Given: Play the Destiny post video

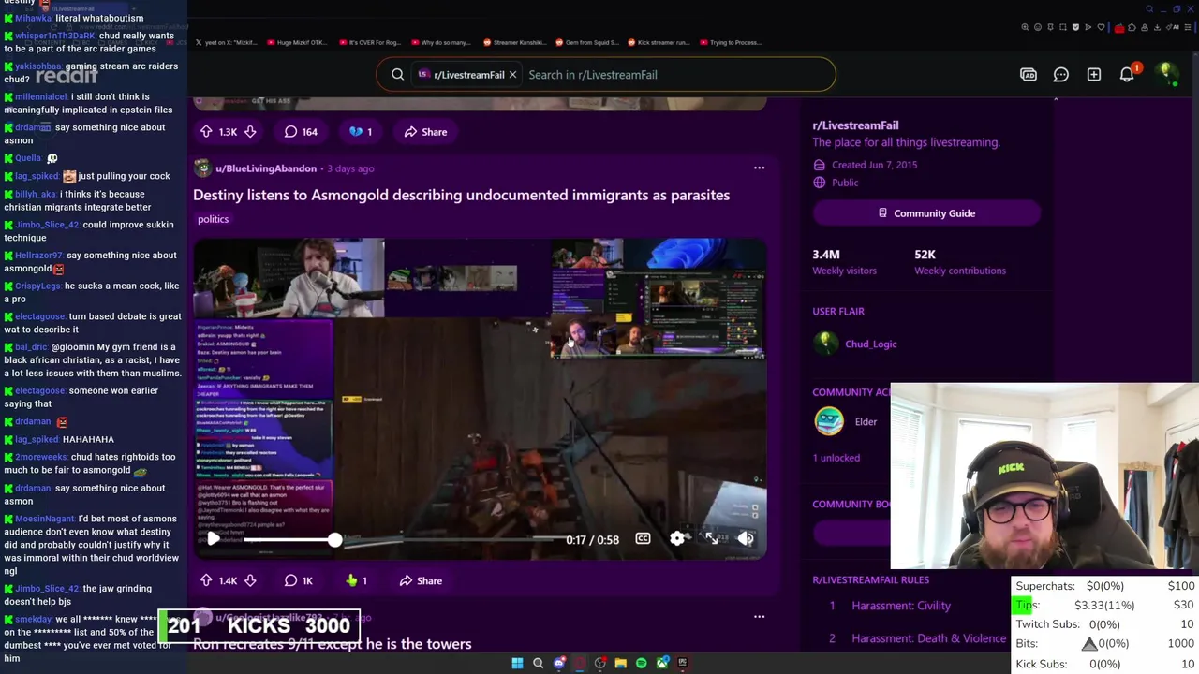Looking at the screenshot, I should pyautogui.click(x=214, y=538).
